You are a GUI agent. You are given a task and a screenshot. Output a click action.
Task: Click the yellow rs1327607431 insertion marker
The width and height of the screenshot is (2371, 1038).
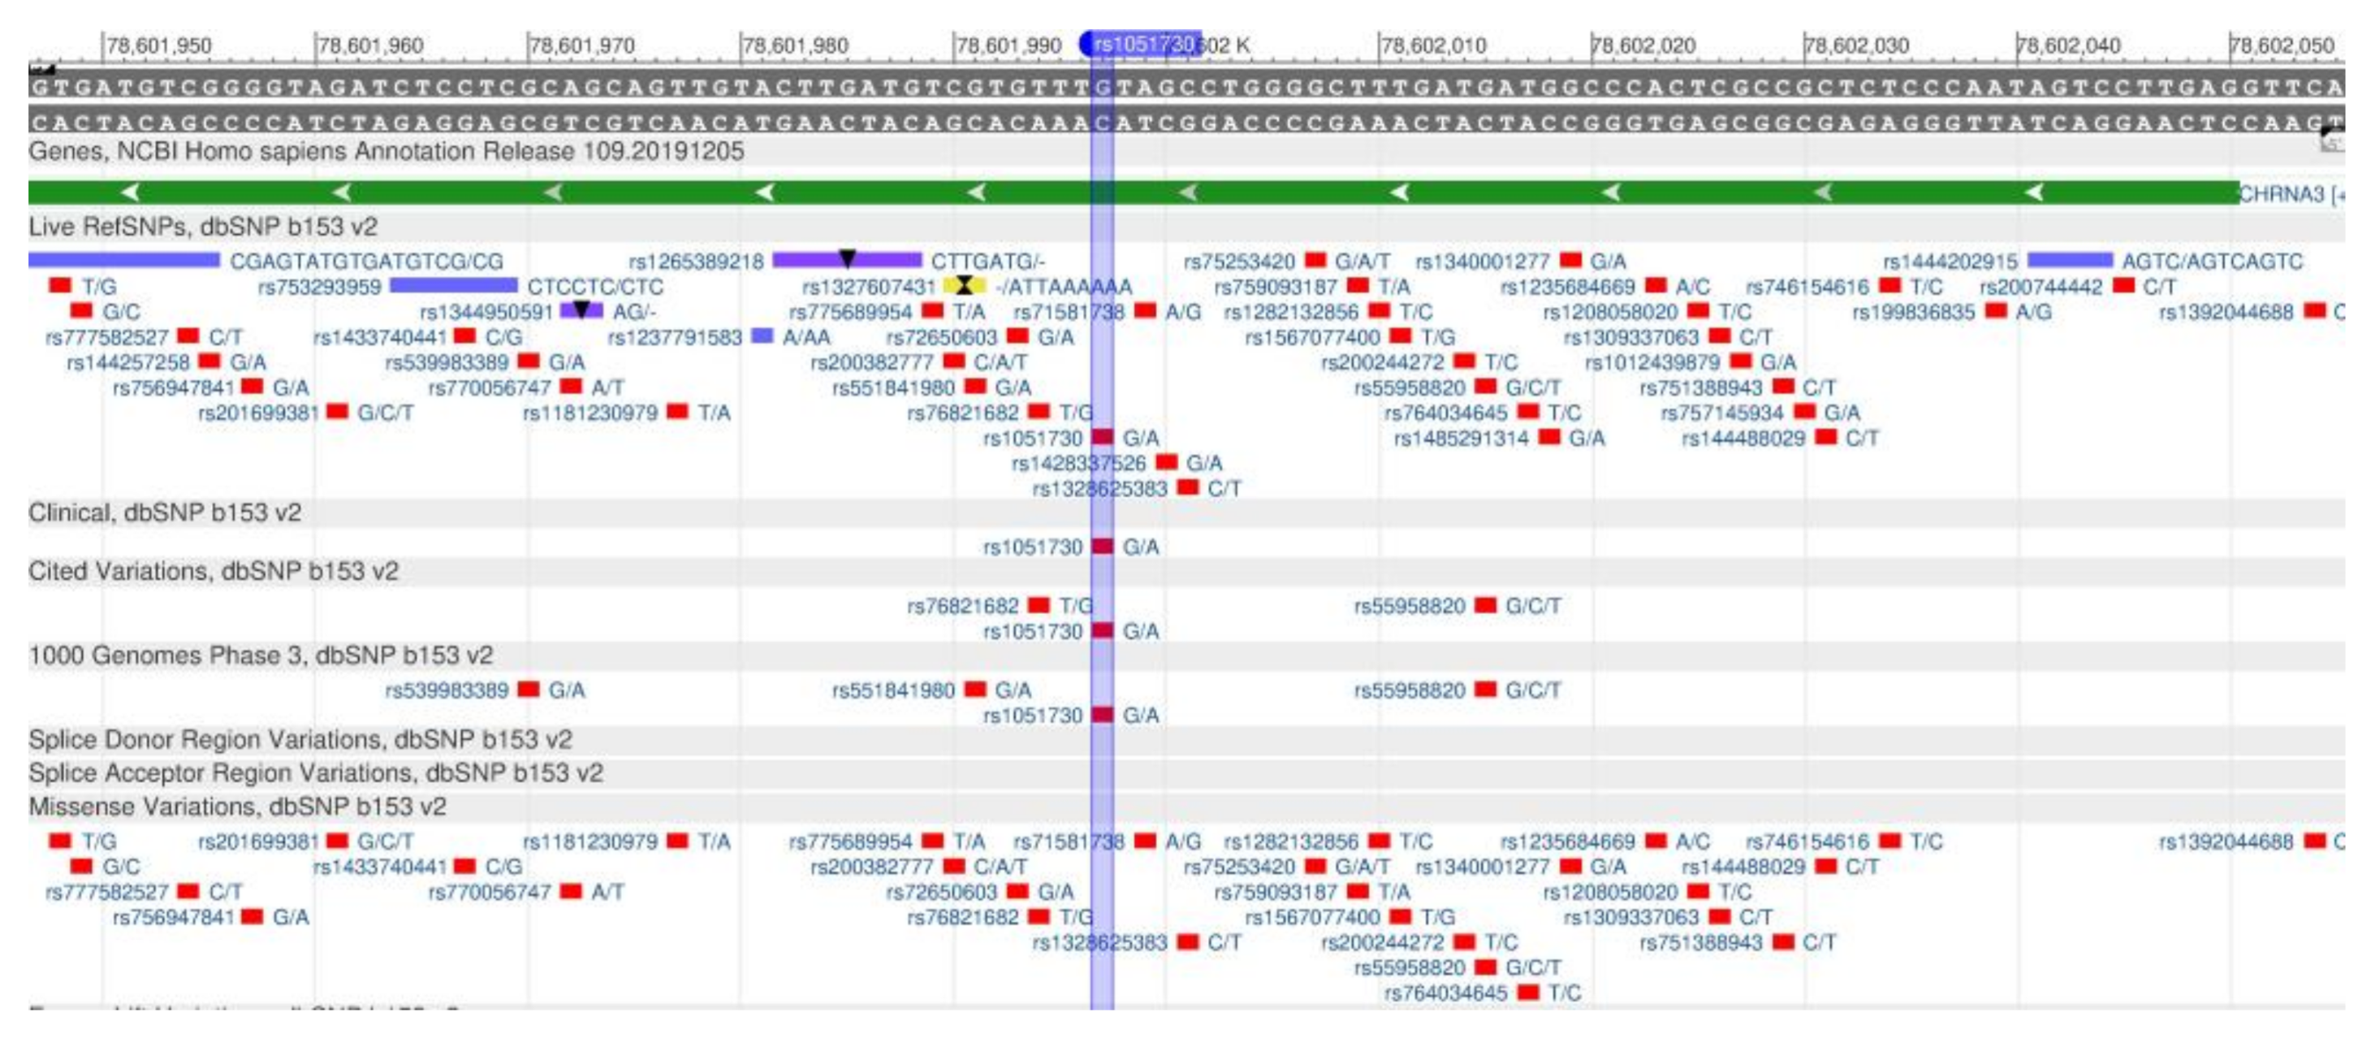tap(965, 287)
